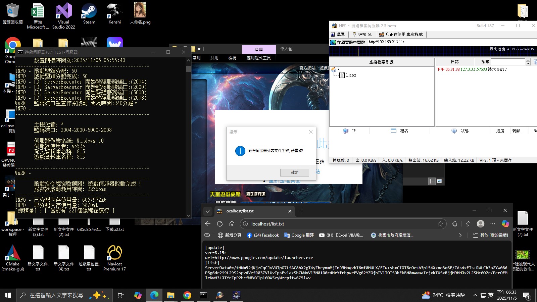Screen dimensions: 537x302
Task: Click 在瀏覽器中開啟 button in HFS
Action: pos(348,42)
